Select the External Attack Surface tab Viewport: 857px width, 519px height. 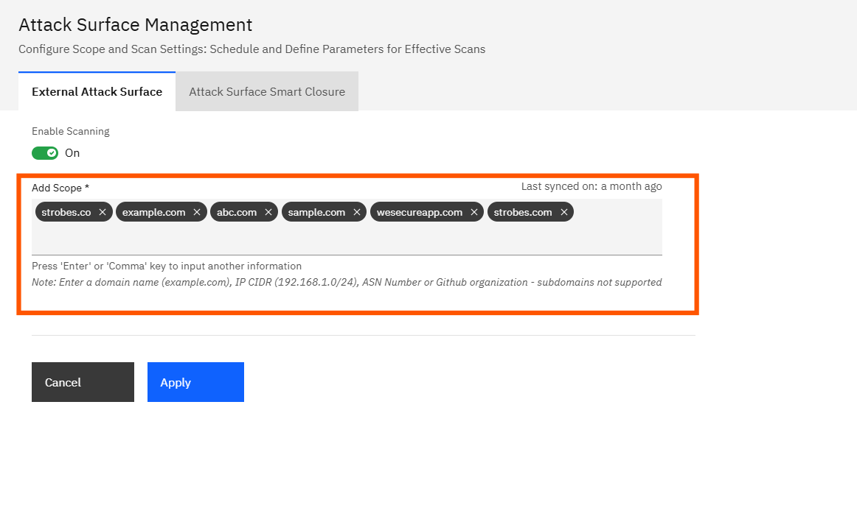coord(97,92)
